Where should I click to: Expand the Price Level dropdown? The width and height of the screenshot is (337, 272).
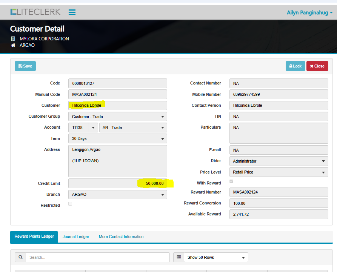pyautogui.click(x=323, y=172)
